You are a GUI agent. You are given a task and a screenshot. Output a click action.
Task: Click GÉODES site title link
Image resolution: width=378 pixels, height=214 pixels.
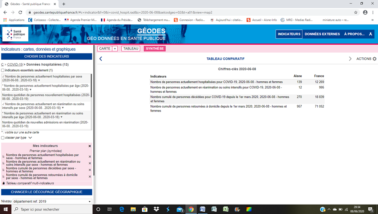(151, 31)
